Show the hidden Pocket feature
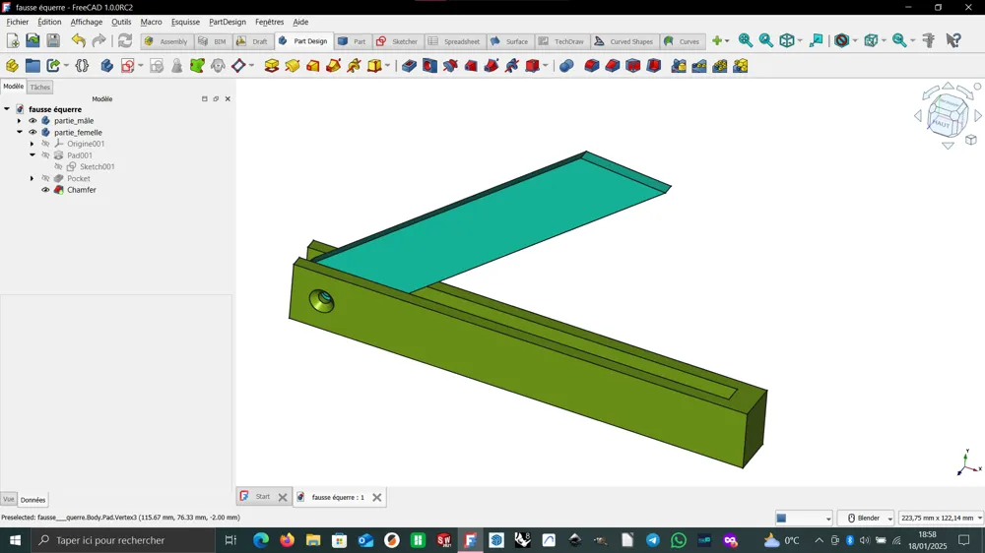 46,178
